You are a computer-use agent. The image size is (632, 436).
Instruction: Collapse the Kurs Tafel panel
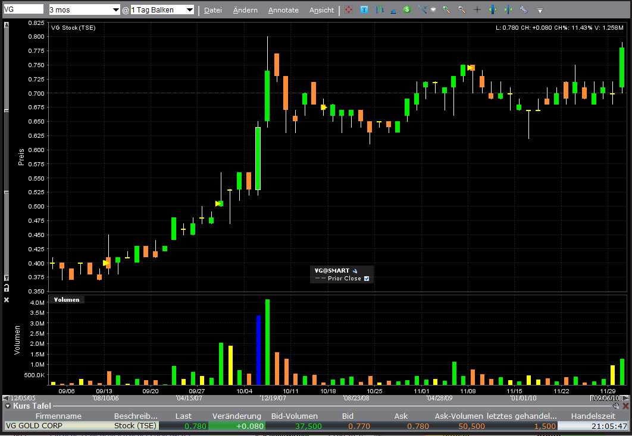(x=7, y=406)
